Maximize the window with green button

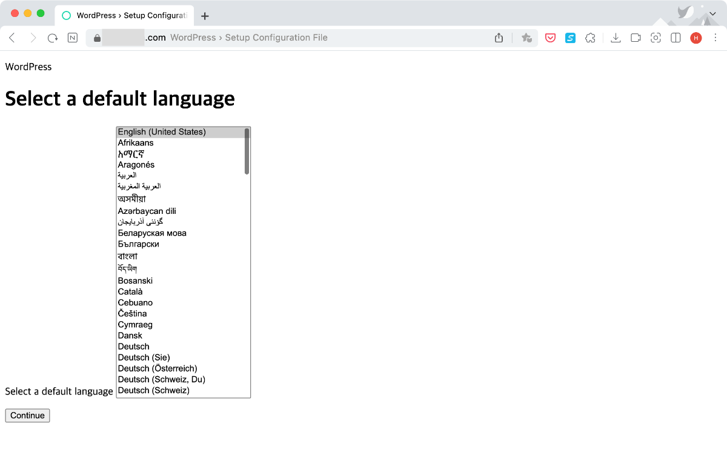[x=41, y=13]
